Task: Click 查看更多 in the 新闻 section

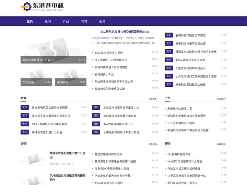Action: pyautogui.click(x=153, y=99)
